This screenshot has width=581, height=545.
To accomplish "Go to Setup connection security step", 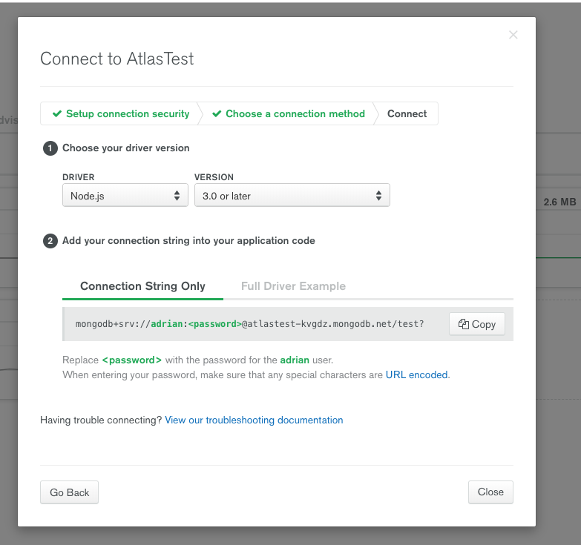I will (x=121, y=113).
